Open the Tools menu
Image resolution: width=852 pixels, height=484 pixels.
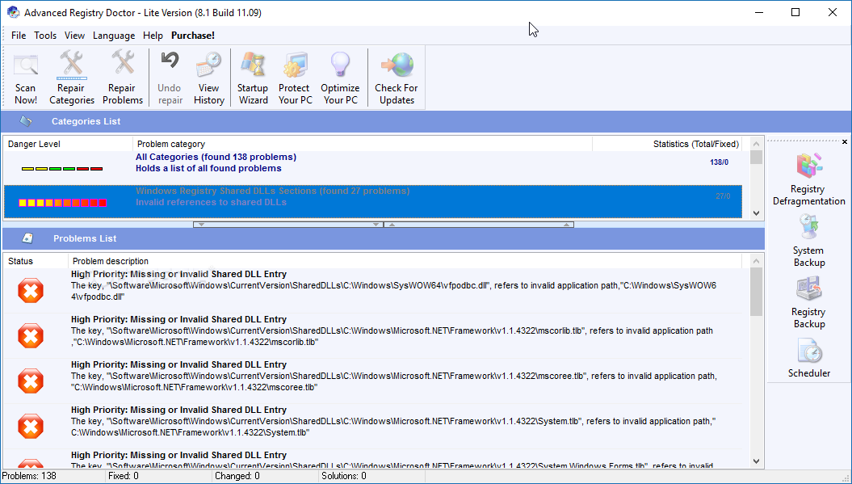click(45, 36)
